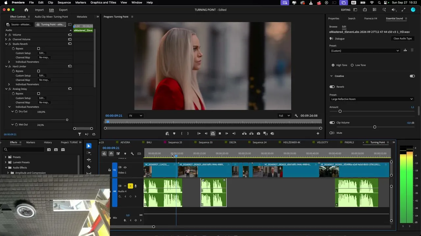Select the Razor tool in timeline toolbar
This screenshot has height=236, width=421.
(x=89, y=167)
